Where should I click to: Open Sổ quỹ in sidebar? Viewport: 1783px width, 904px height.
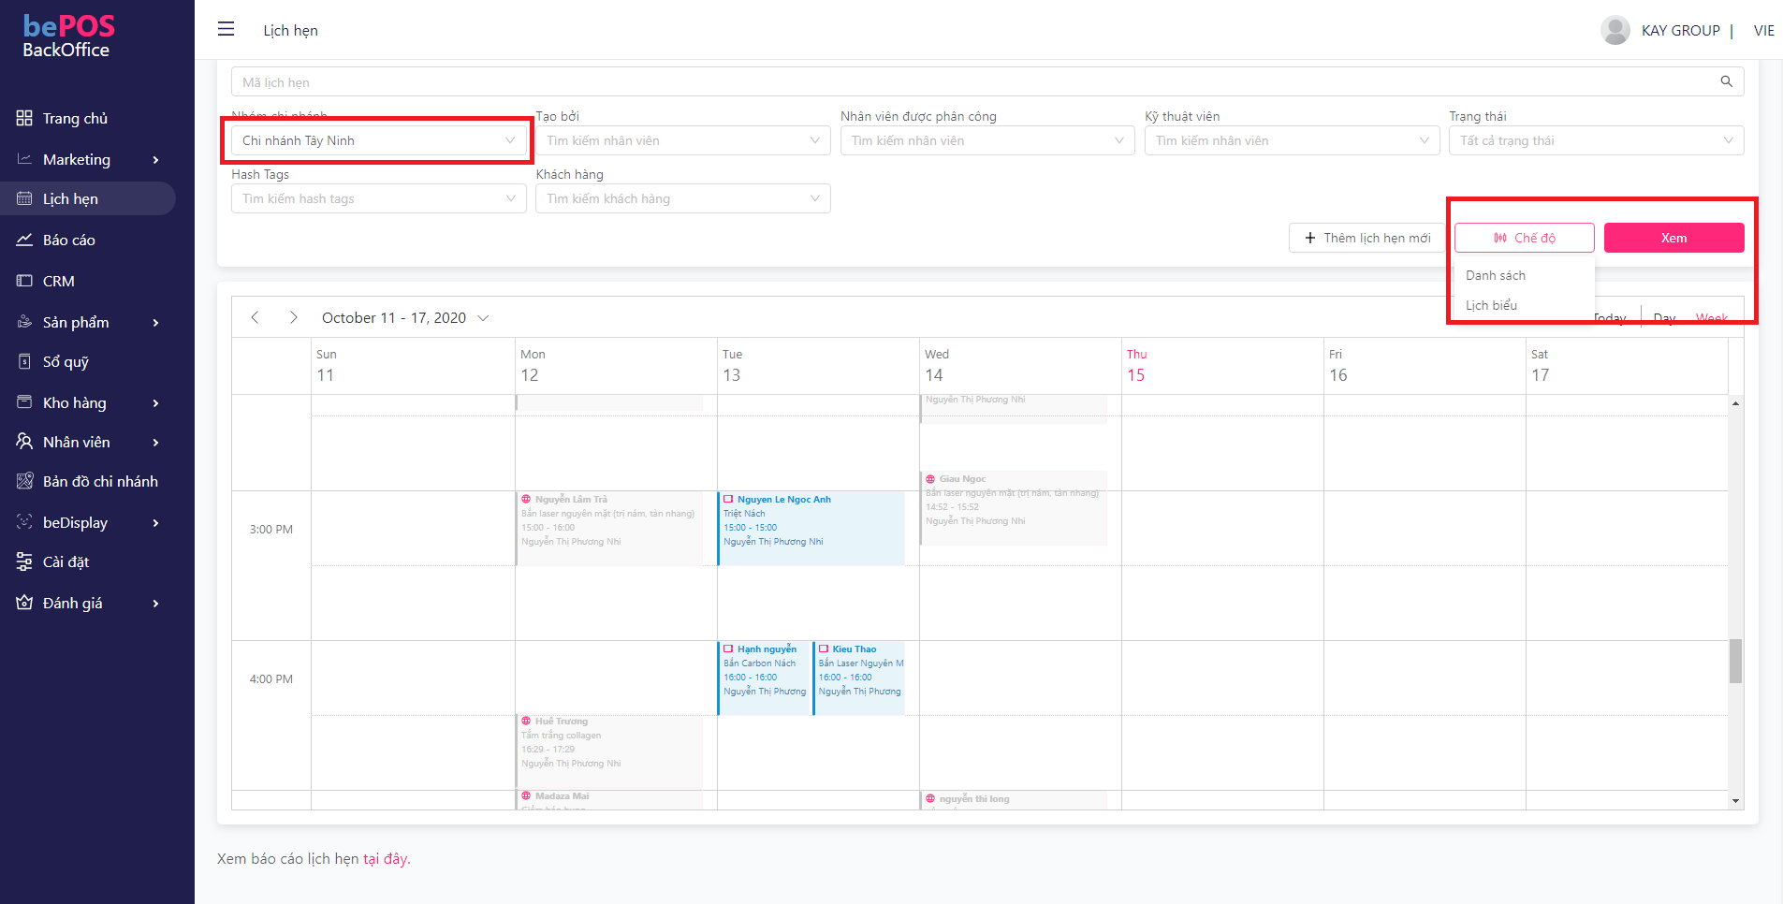point(66,361)
